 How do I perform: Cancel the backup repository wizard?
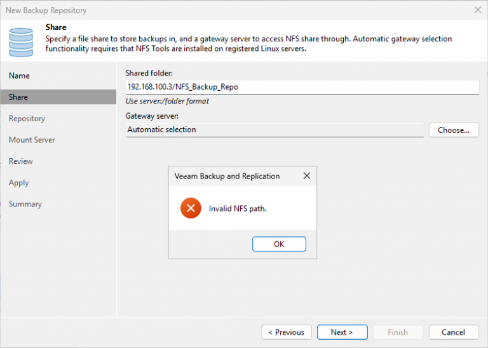point(454,332)
